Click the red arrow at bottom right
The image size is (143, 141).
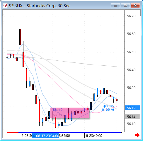click(137, 135)
